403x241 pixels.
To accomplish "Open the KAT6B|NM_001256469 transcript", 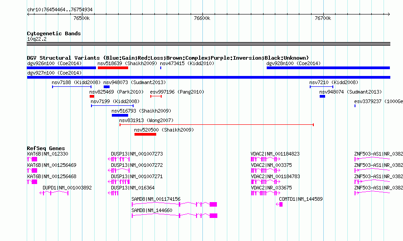I will pyautogui.click(x=32, y=170).
